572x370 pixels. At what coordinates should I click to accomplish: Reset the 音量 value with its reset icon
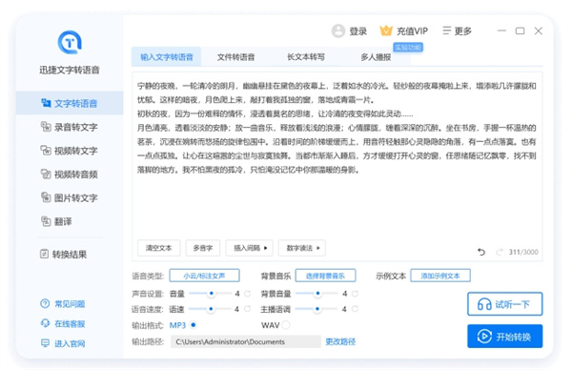pyautogui.click(x=247, y=294)
